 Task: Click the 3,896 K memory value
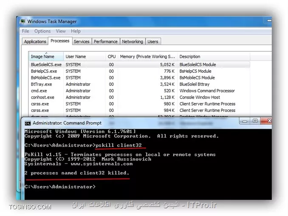click(167, 78)
